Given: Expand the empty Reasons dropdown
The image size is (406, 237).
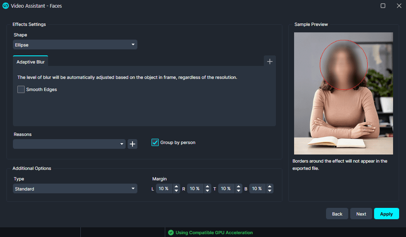Looking at the screenshot, I should (69, 144).
